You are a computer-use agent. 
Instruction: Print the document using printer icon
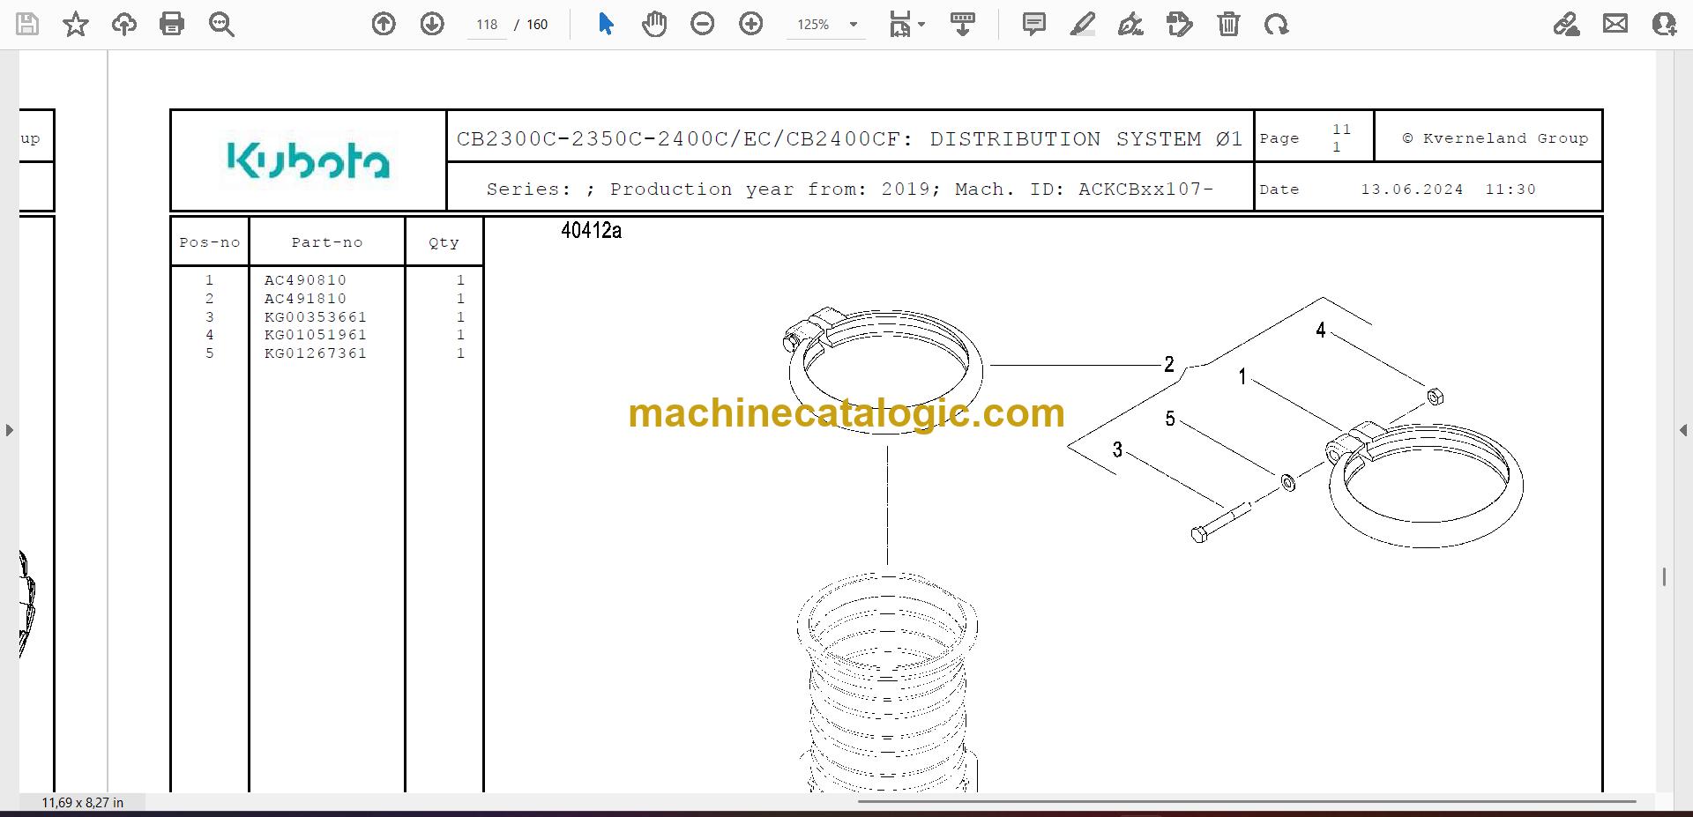[x=172, y=24]
